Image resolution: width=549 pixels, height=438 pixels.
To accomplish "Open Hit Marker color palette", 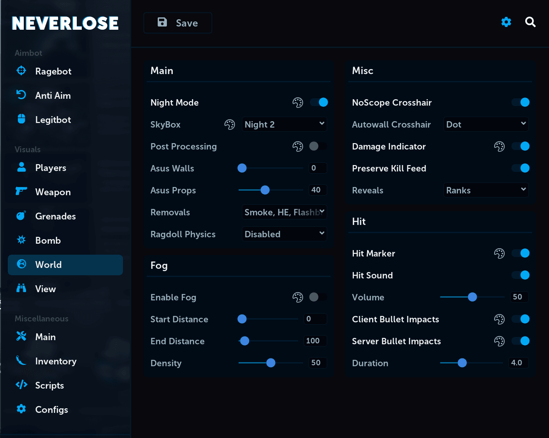I will pos(499,253).
